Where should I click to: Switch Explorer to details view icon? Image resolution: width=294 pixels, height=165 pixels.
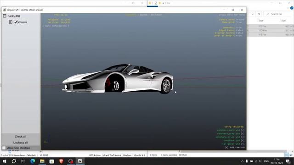click(287, 155)
